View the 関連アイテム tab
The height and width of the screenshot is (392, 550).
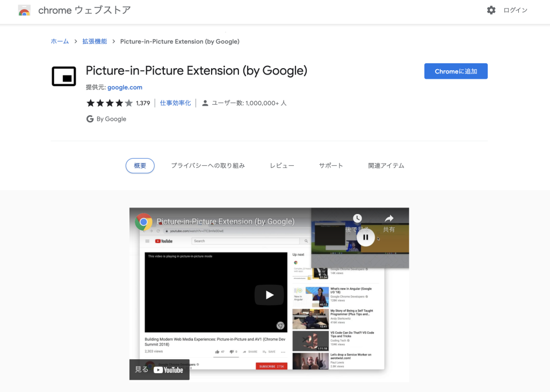[x=386, y=166]
